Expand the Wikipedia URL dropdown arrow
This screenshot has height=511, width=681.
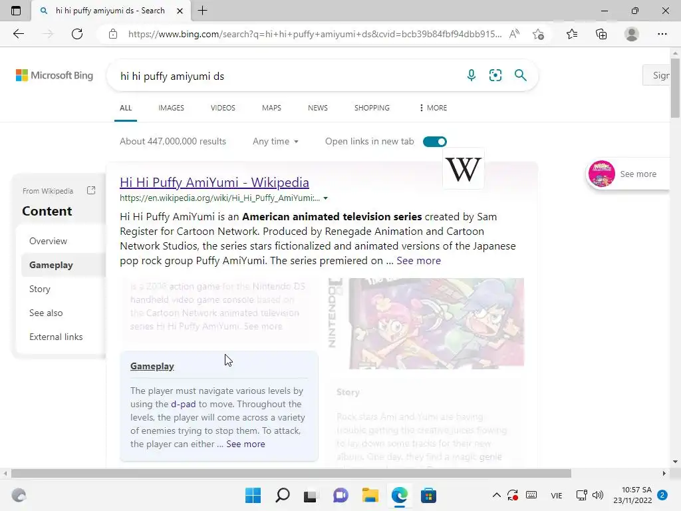click(x=326, y=198)
